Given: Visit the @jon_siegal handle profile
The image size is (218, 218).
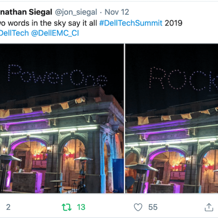Looking at the screenshot, I should (76, 12).
